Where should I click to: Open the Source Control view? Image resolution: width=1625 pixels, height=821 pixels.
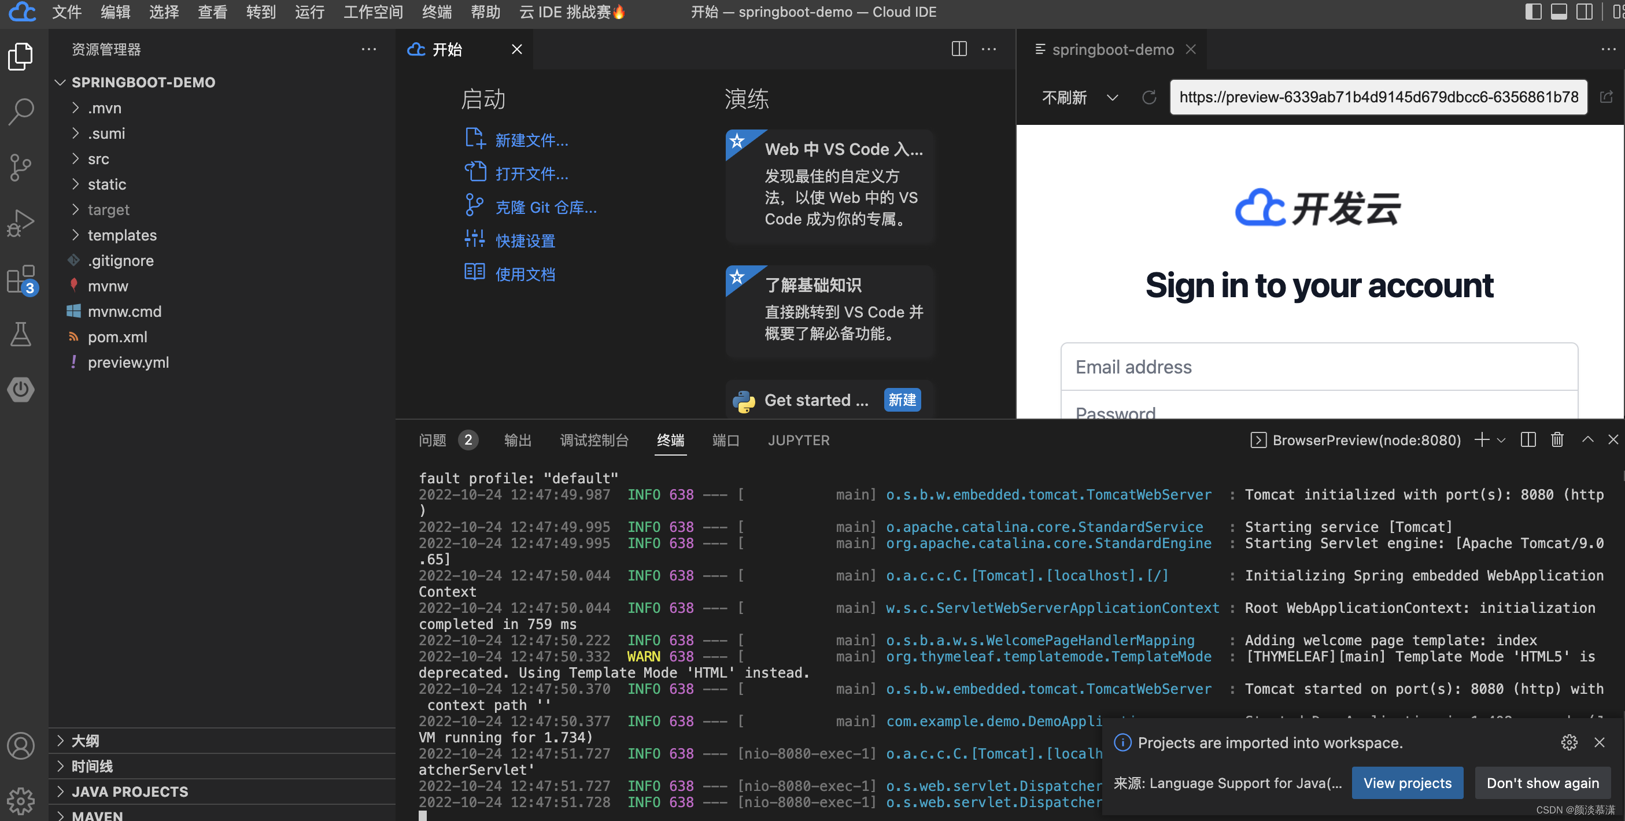[x=21, y=168]
